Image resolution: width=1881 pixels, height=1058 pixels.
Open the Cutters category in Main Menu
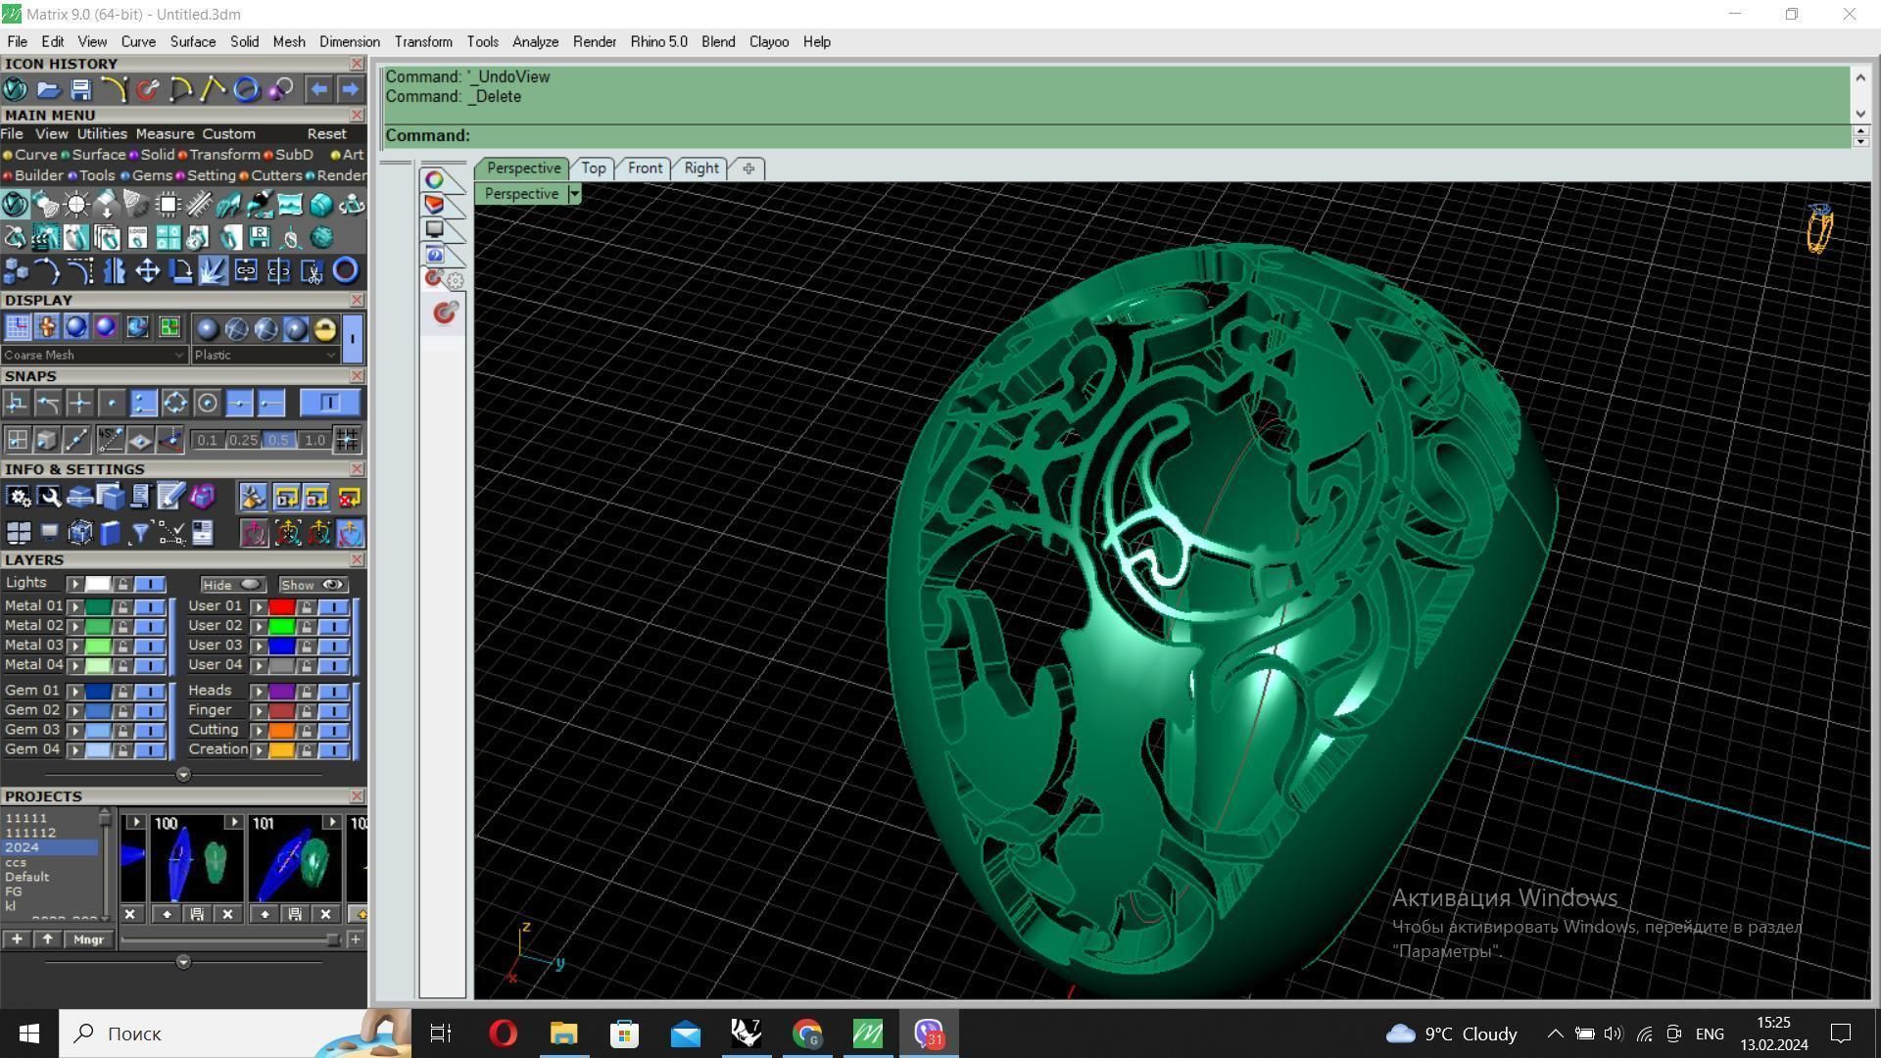pos(276,175)
